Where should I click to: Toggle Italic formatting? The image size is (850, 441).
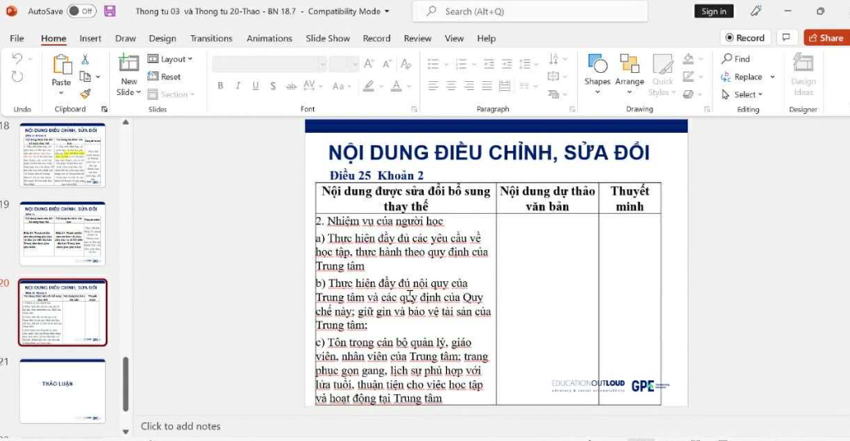238,86
